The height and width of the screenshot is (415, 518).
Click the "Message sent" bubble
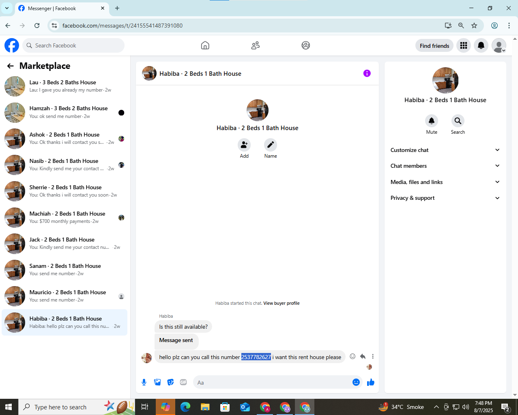pos(176,341)
